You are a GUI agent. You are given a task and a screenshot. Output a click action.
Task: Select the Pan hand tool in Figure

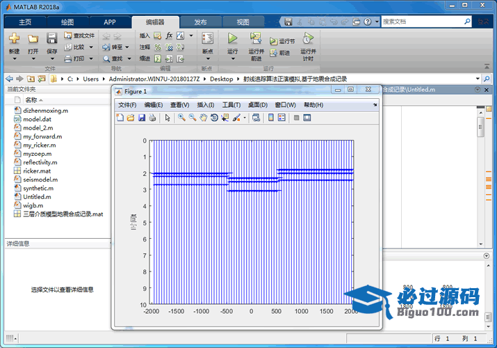tap(203, 118)
